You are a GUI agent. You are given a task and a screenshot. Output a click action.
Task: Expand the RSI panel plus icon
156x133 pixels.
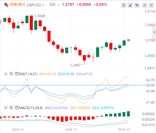(x=17, y=74)
